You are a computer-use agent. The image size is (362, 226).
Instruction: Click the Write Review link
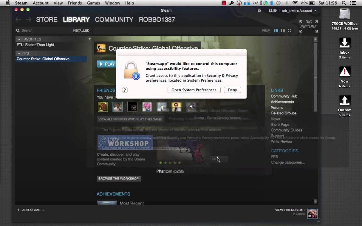[x=282, y=141]
